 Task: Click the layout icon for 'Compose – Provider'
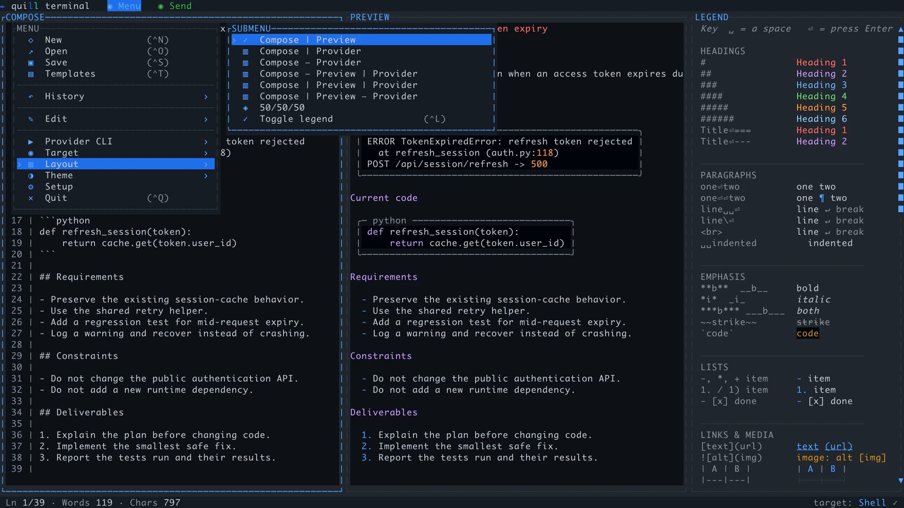[245, 63]
